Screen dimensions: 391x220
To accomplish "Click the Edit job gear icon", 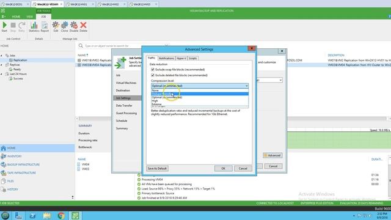I will [x=56, y=27].
